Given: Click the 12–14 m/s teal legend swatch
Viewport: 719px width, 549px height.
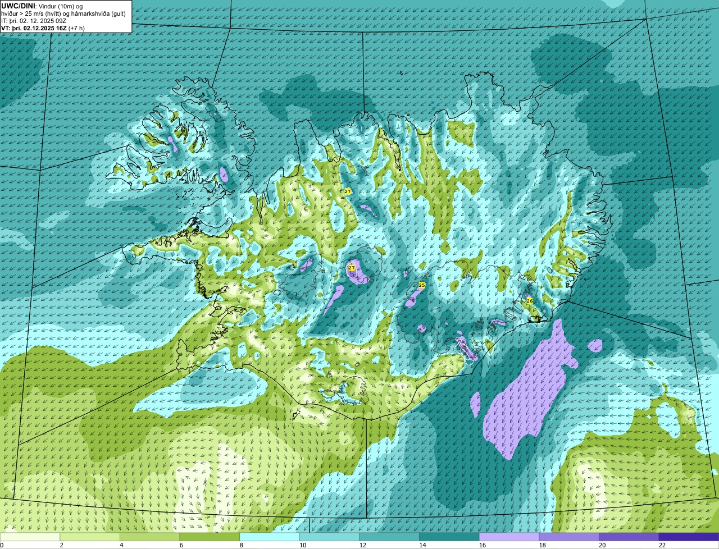Looking at the screenshot, I should tap(389, 537).
